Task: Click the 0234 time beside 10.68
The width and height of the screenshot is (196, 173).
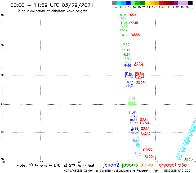Action: tap(144, 120)
